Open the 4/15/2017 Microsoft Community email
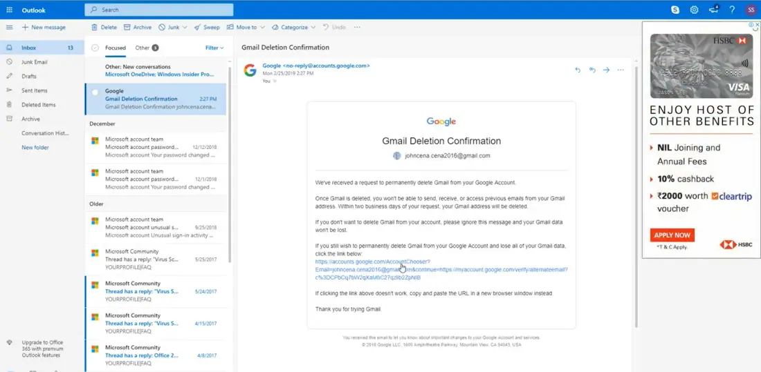This screenshot has height=372, width=761. (x=155, y=324)
